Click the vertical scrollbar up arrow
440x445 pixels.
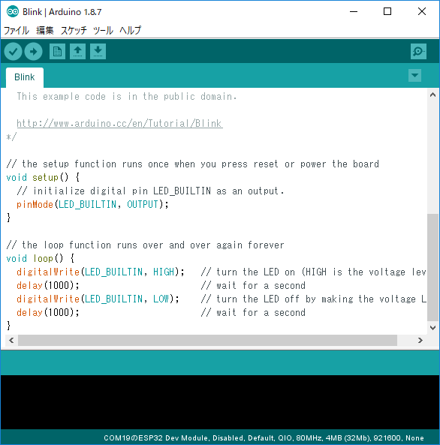coord(432,95)
